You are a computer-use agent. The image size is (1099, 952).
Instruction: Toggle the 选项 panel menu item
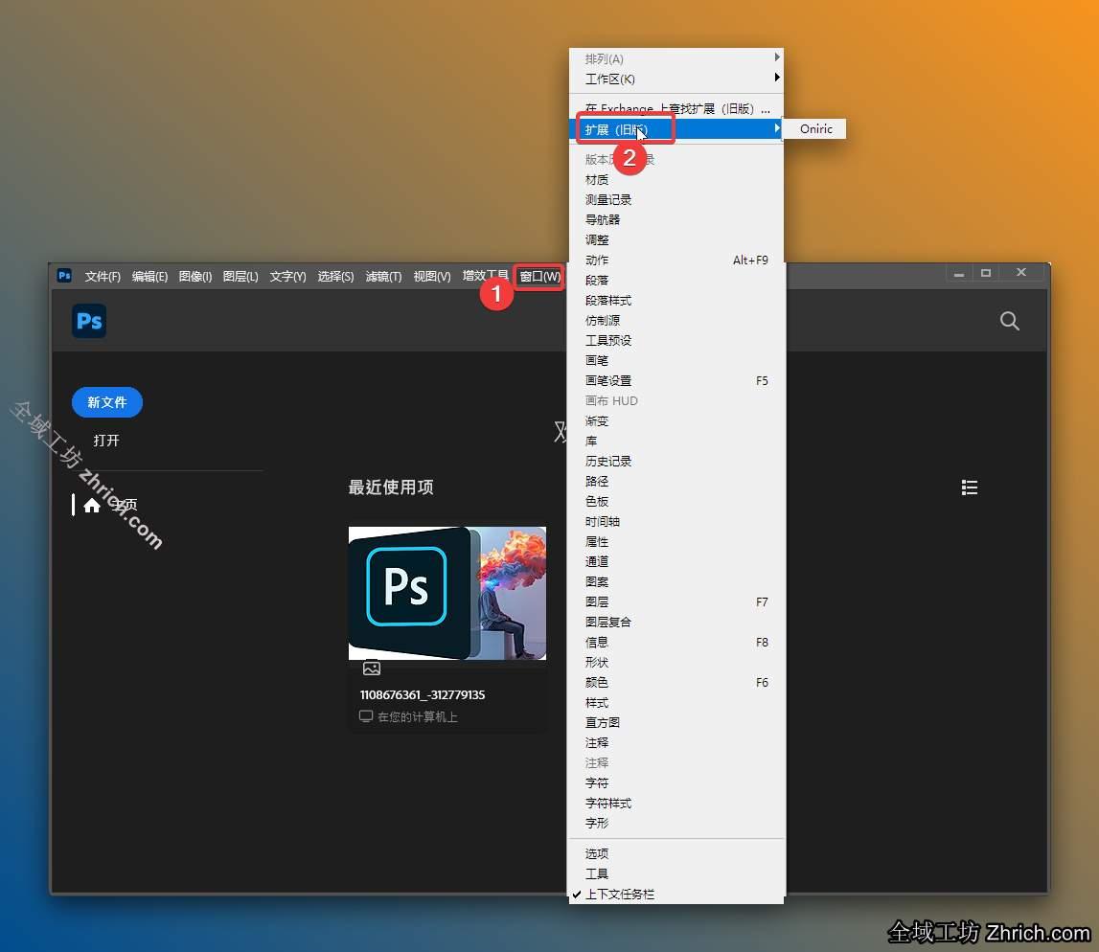[676, 853]
